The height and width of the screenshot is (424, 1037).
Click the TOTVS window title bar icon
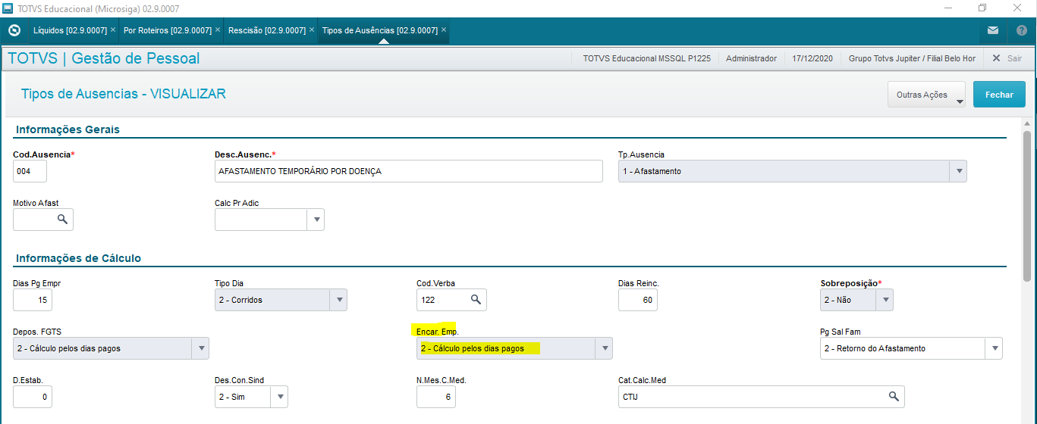pos(8,8)
